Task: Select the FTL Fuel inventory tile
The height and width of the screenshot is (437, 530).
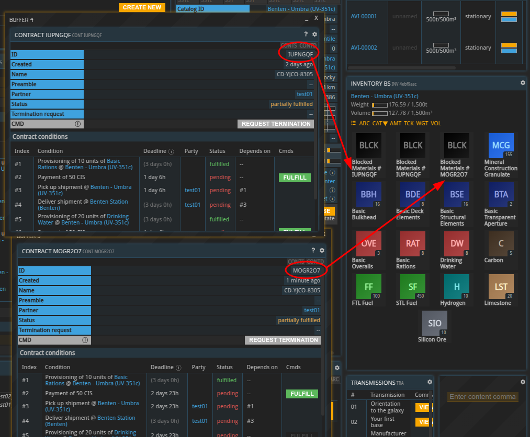Action: (368, 287)
